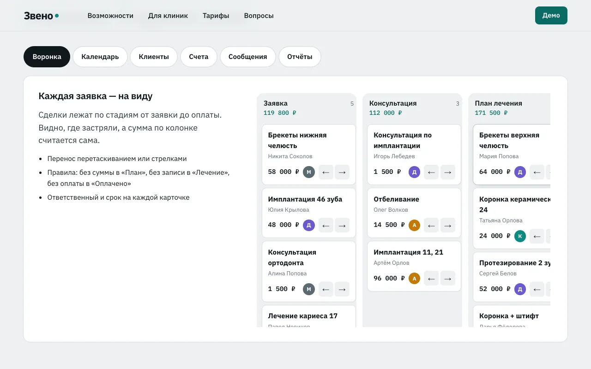The image size is (591, 369).
Task: Click М avatar on Брекеты нижняя челюсть
Action: pyautogui.click(x=309, y=172)
